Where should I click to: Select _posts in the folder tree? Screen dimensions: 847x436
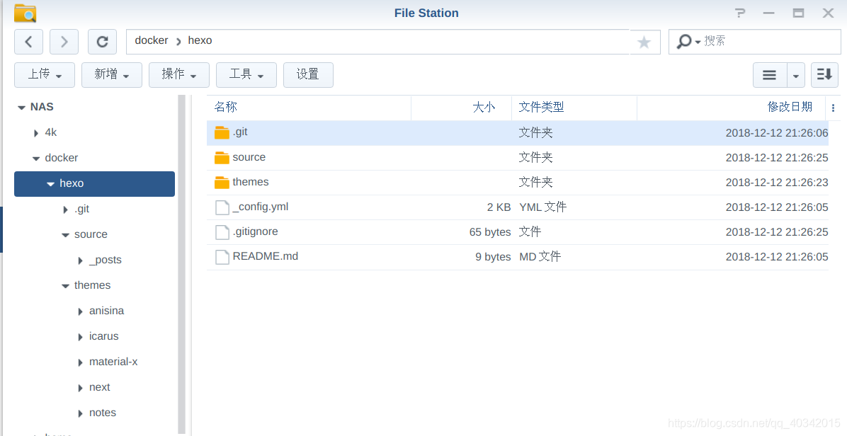(106, 260)
